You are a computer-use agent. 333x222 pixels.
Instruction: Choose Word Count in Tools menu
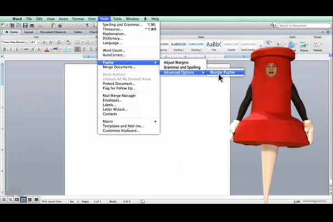[114, 51]
